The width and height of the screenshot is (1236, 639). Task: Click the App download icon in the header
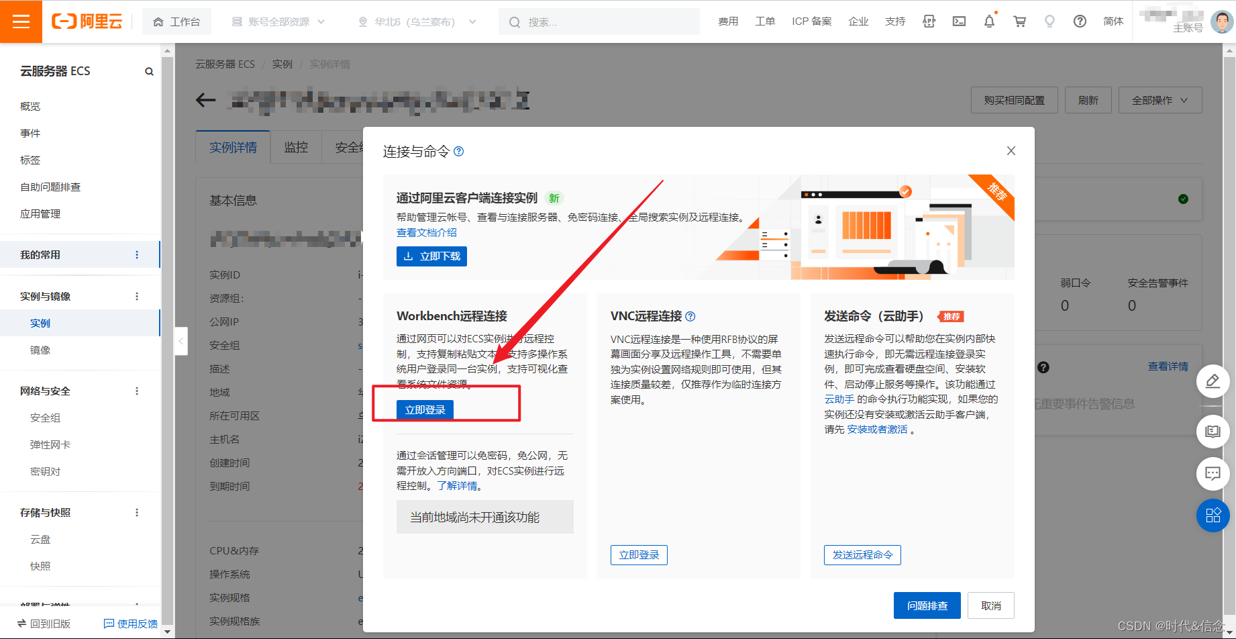[929, 21]
